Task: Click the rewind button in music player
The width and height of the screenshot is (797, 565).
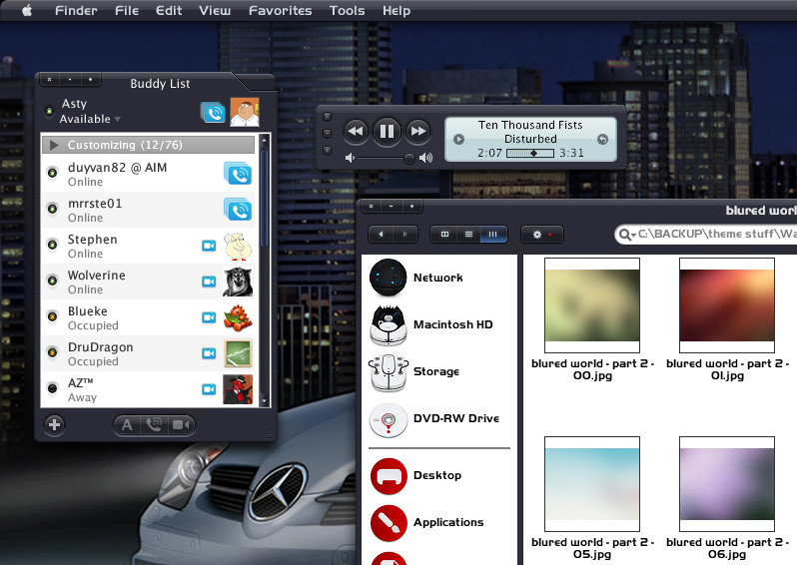Action: pyautogui.click(x=356, y=132)
